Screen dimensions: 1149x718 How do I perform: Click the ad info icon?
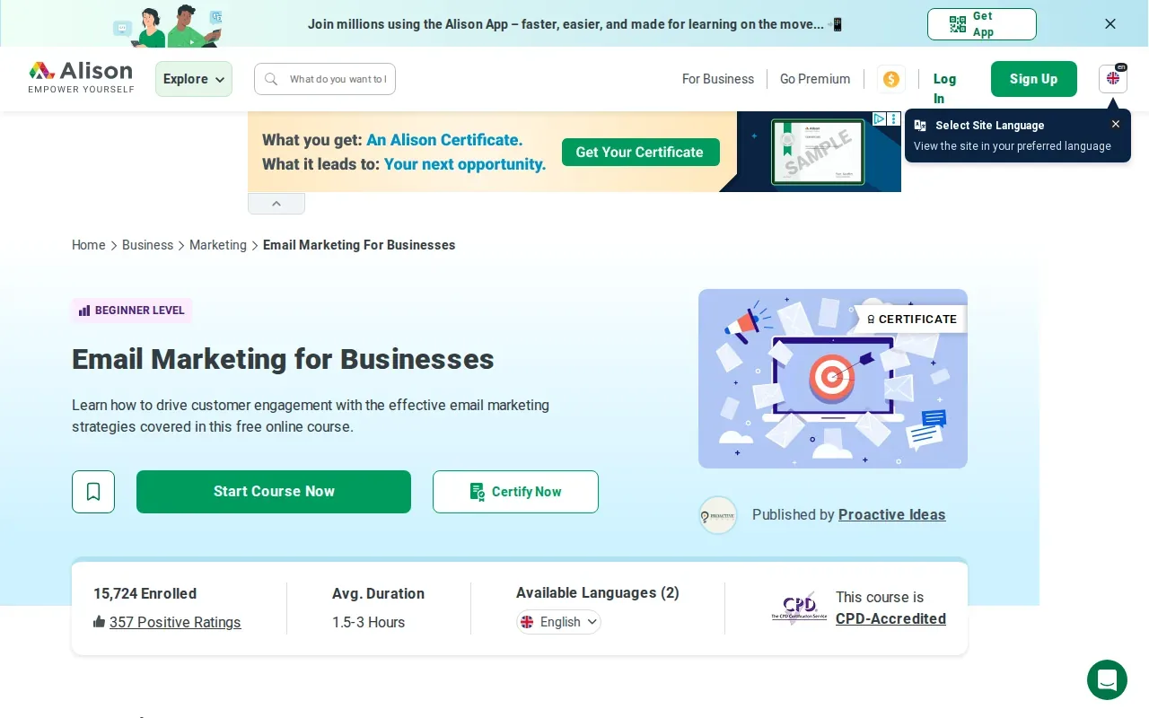[x=880, y=118]
